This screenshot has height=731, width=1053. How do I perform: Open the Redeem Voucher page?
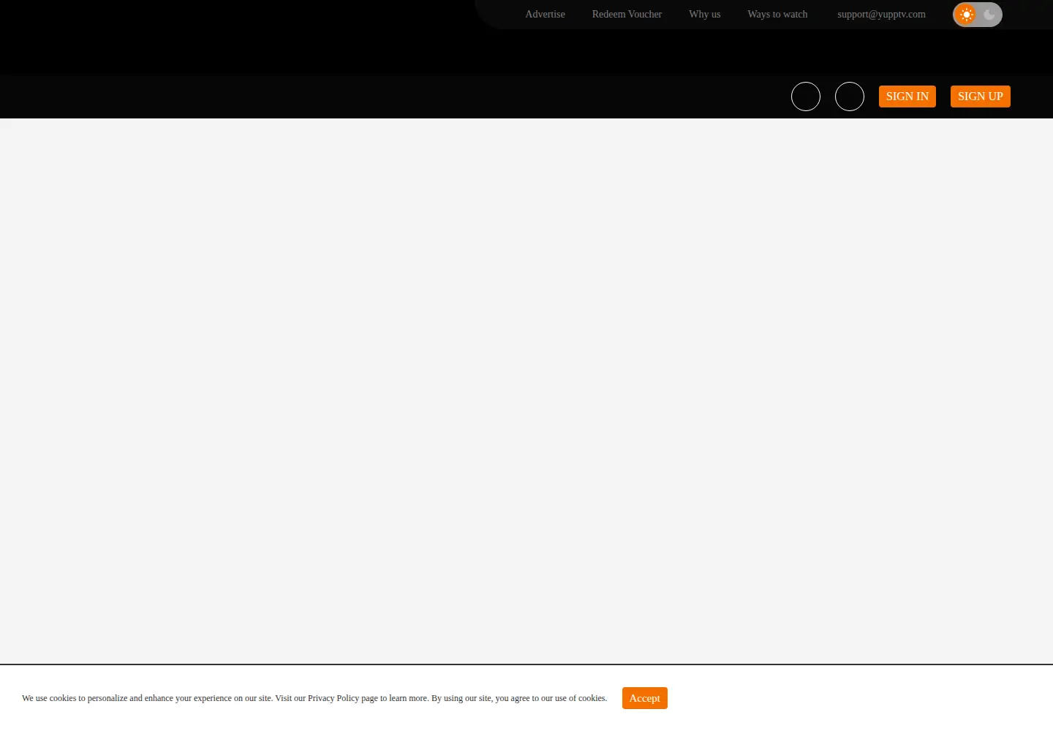pyautogui.click(x=627, y=15)
